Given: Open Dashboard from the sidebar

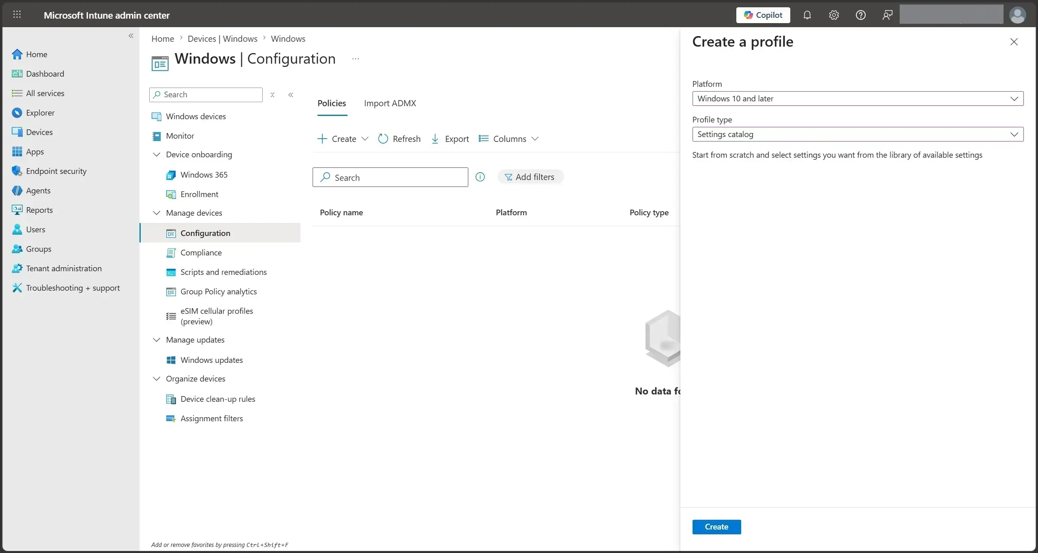Looking at the screenshot, I should click(45, 74).
